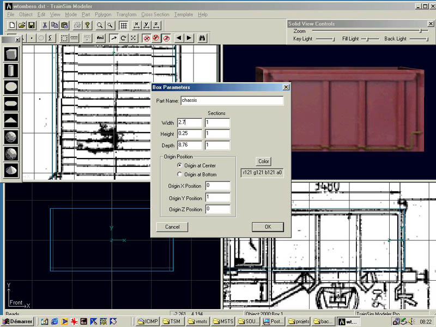Choose the Pyramid primitive shape
This screenshot has height=327, width=436.
(11, 120)
